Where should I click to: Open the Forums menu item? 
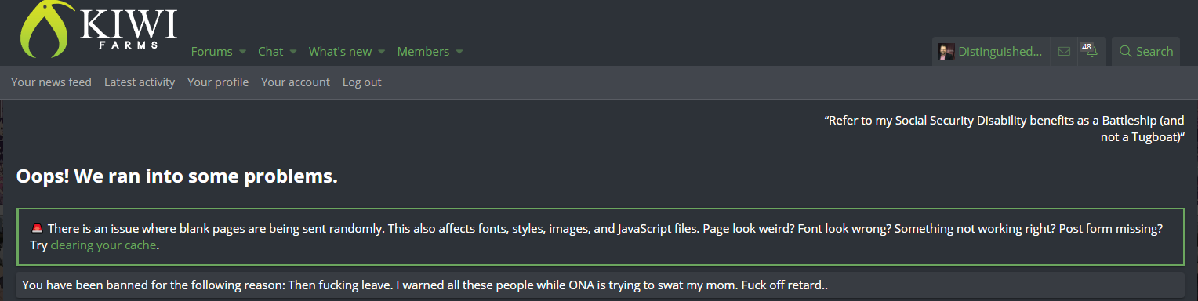point(212,52)
